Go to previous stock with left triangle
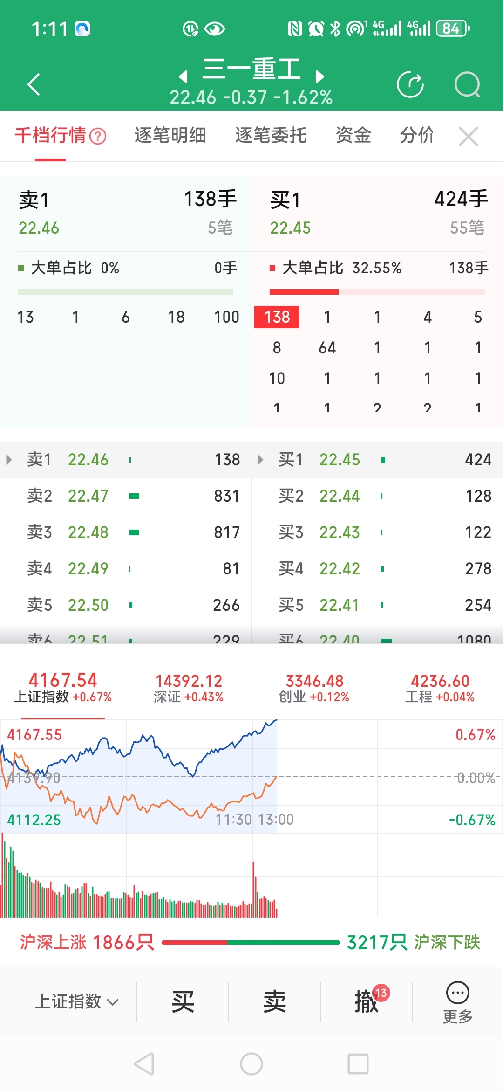This screenshot has height=1091, width=503. click(183, 76)
